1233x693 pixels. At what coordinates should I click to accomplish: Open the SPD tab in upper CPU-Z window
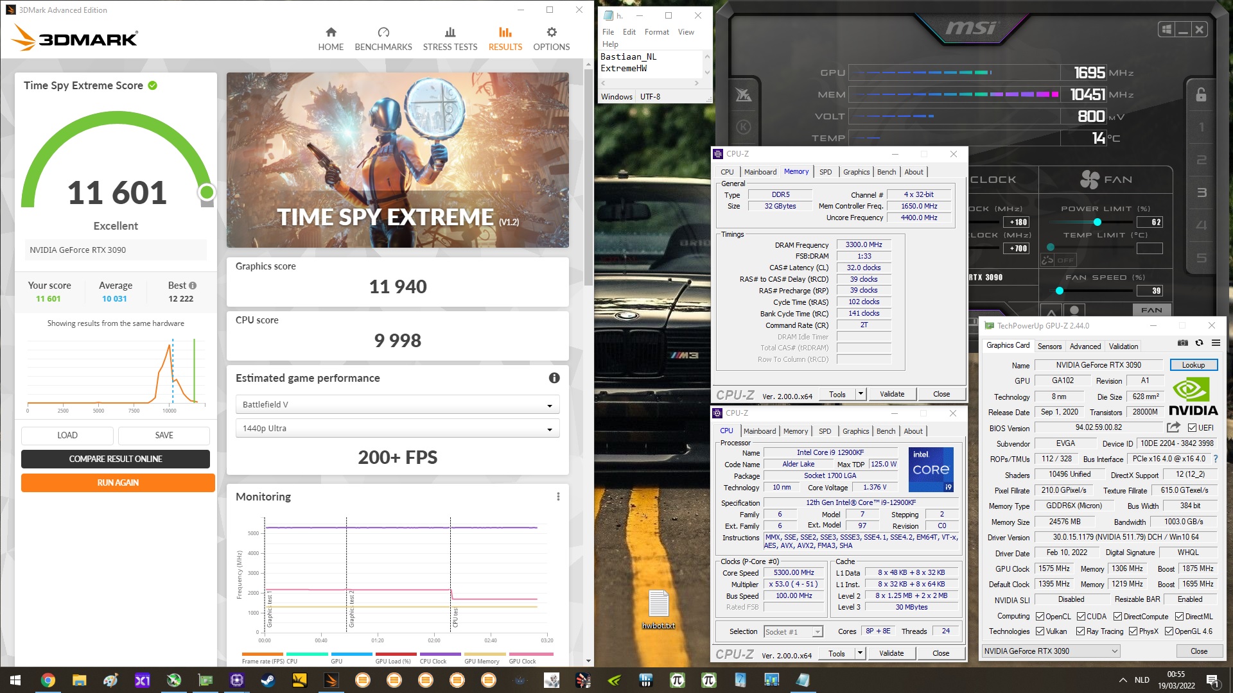click(826, 172)
